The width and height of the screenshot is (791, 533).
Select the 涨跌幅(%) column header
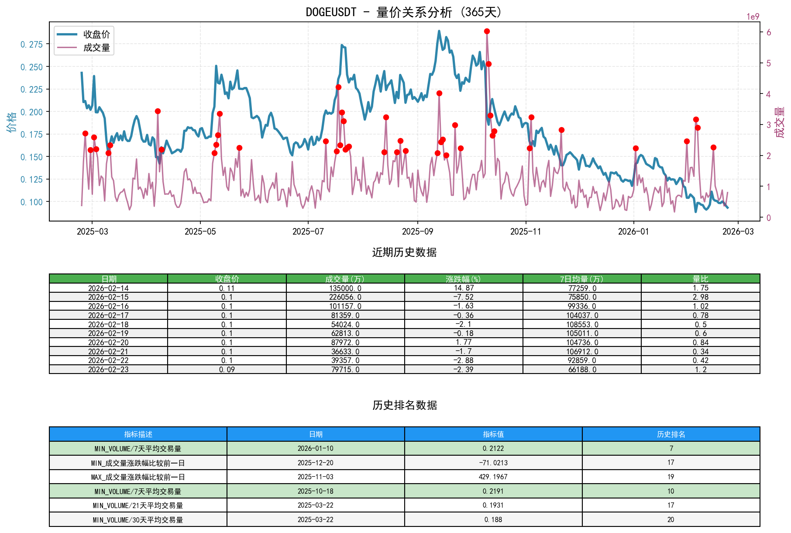pyautogui.click(x=463, y=278)
